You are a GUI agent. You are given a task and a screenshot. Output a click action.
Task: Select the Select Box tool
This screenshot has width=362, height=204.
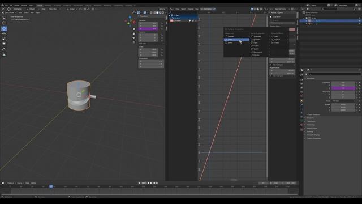point(4,18)
